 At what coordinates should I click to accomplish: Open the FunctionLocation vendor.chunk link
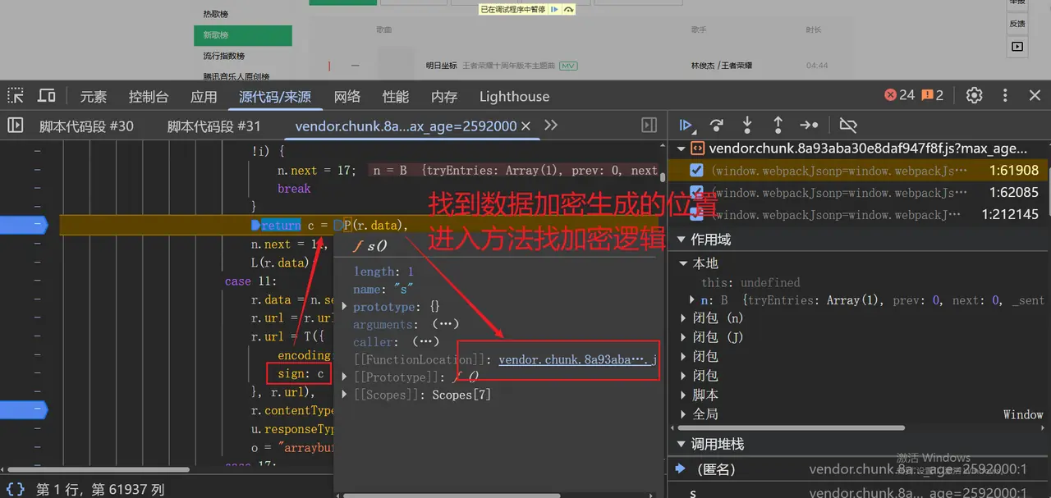point(576,359)
